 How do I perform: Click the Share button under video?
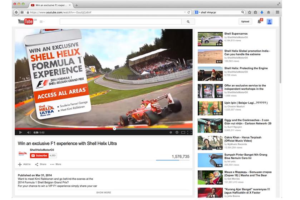click(41, 164)
